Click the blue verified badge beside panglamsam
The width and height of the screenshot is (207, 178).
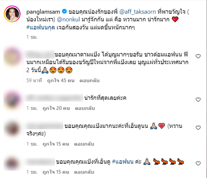coord(64,11)
